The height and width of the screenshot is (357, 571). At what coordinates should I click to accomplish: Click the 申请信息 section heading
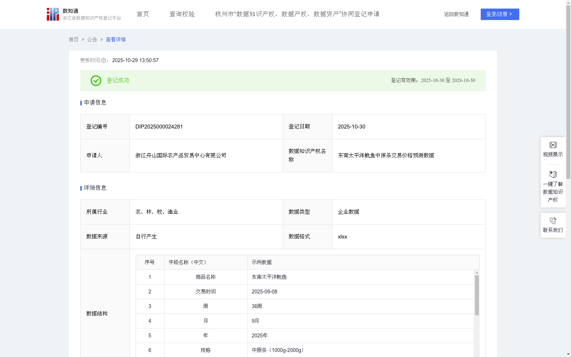pyautogui.click(x=95, y=103)
